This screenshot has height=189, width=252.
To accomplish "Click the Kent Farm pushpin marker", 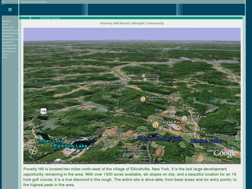I will (184, 119).
